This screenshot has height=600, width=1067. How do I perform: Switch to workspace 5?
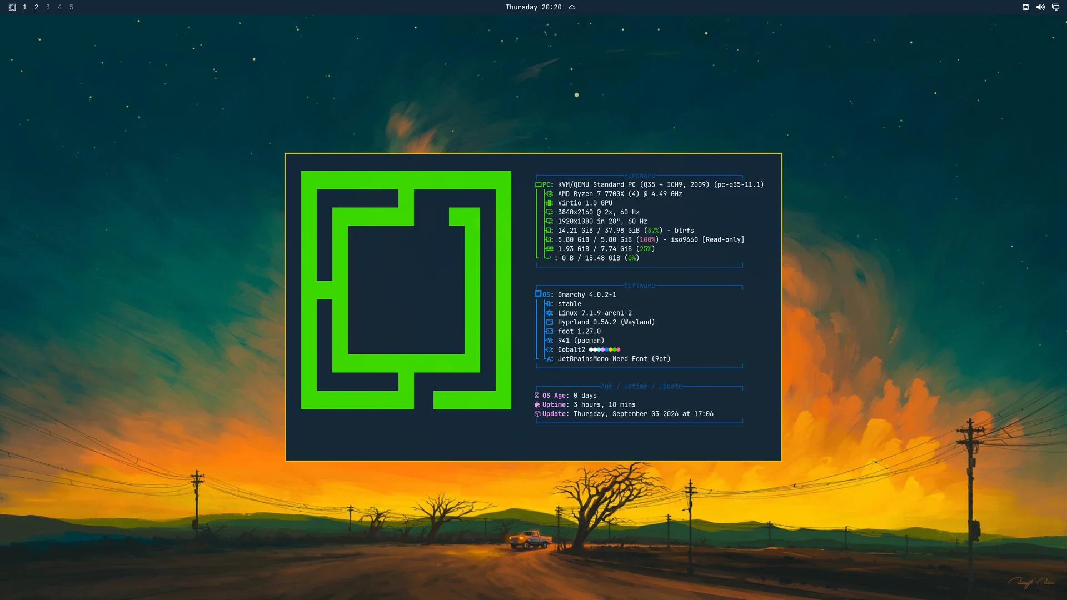[x=71, y=7]
